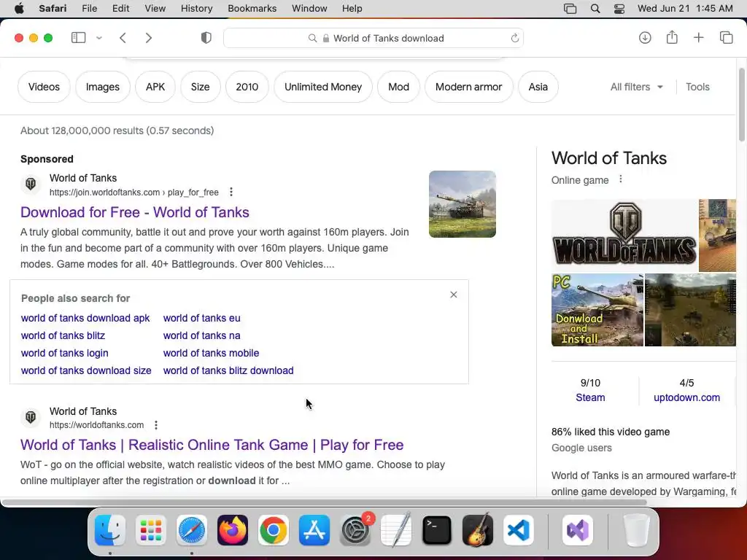
Task: Open the Tools button
Action: pyautogui.click(x=697, y=87)
